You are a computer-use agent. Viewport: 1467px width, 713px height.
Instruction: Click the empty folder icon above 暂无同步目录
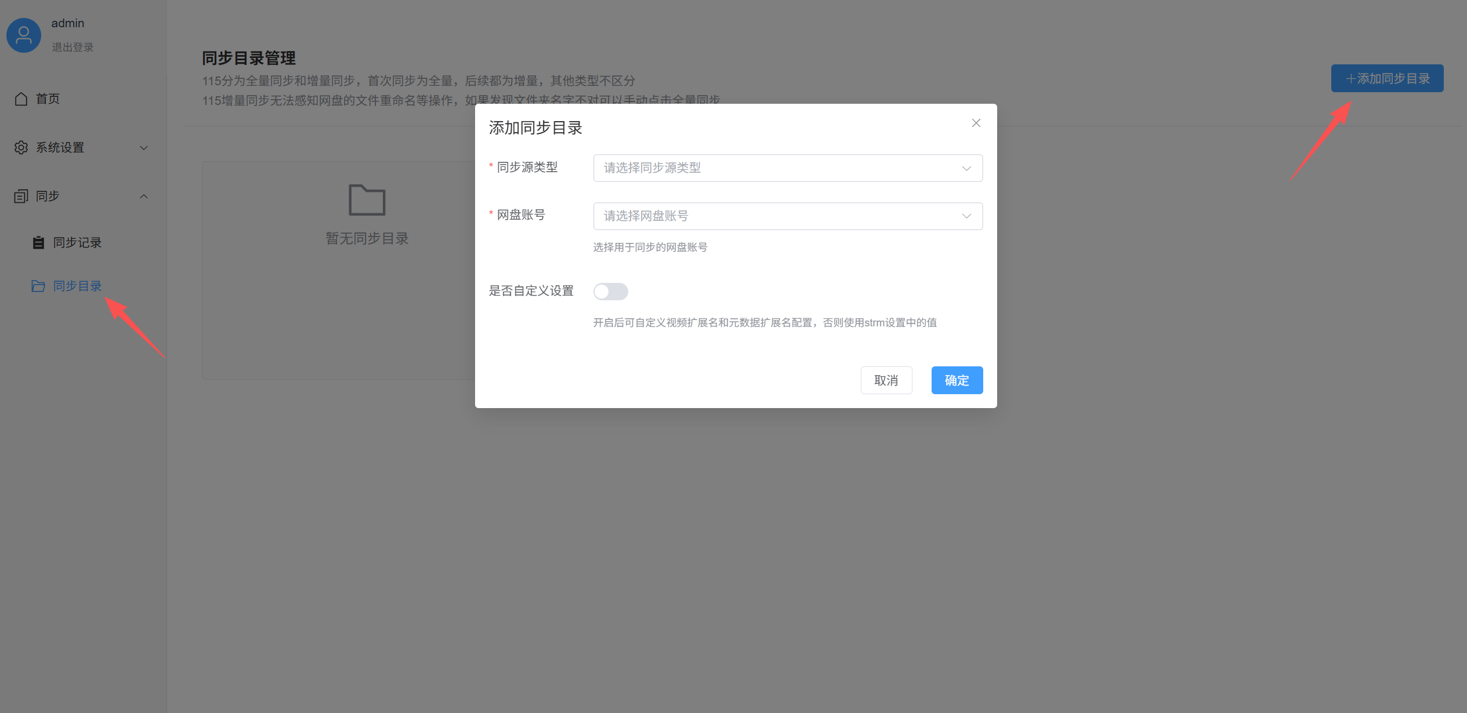(367, 201)
